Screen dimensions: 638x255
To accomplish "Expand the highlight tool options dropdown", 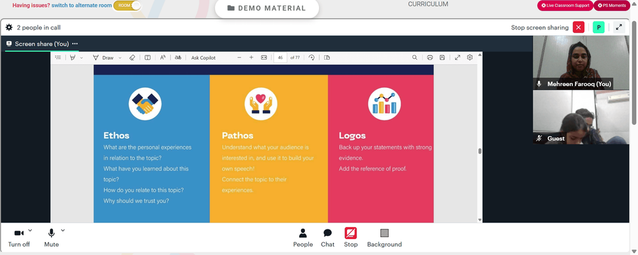I will coord(82,58).
